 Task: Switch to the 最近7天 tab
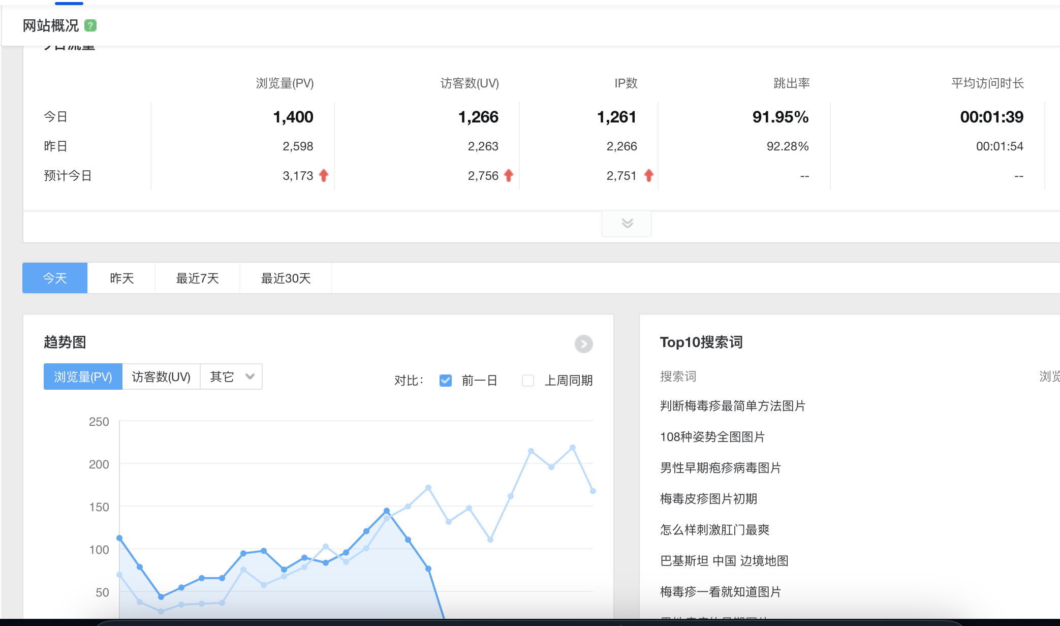tap(197, 278)
